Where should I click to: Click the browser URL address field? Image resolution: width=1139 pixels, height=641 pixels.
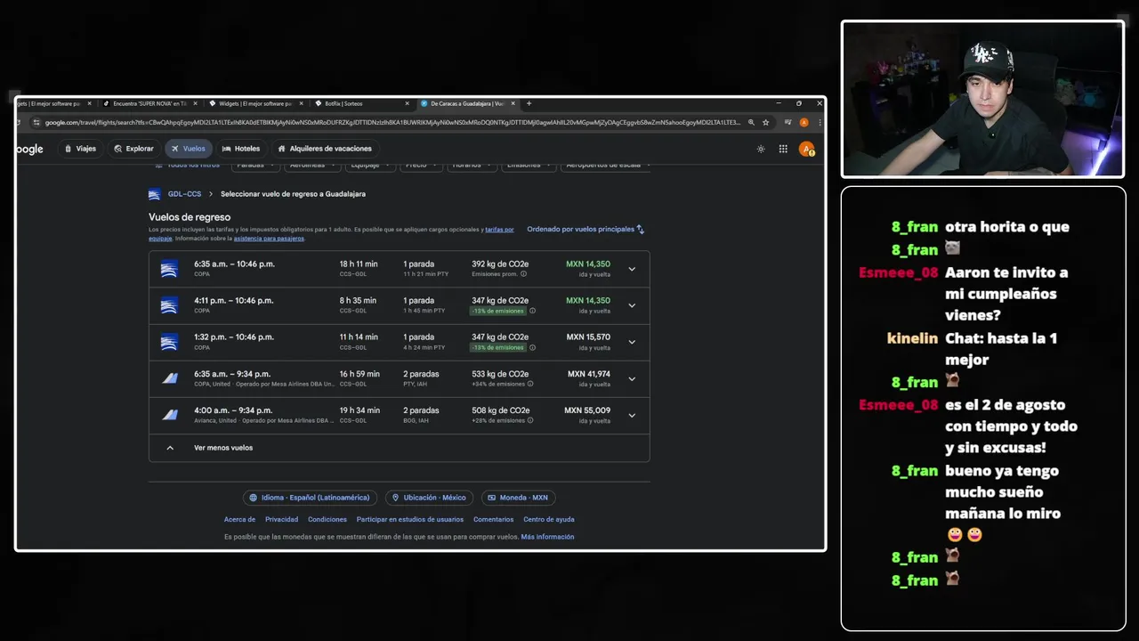(392, 123)
